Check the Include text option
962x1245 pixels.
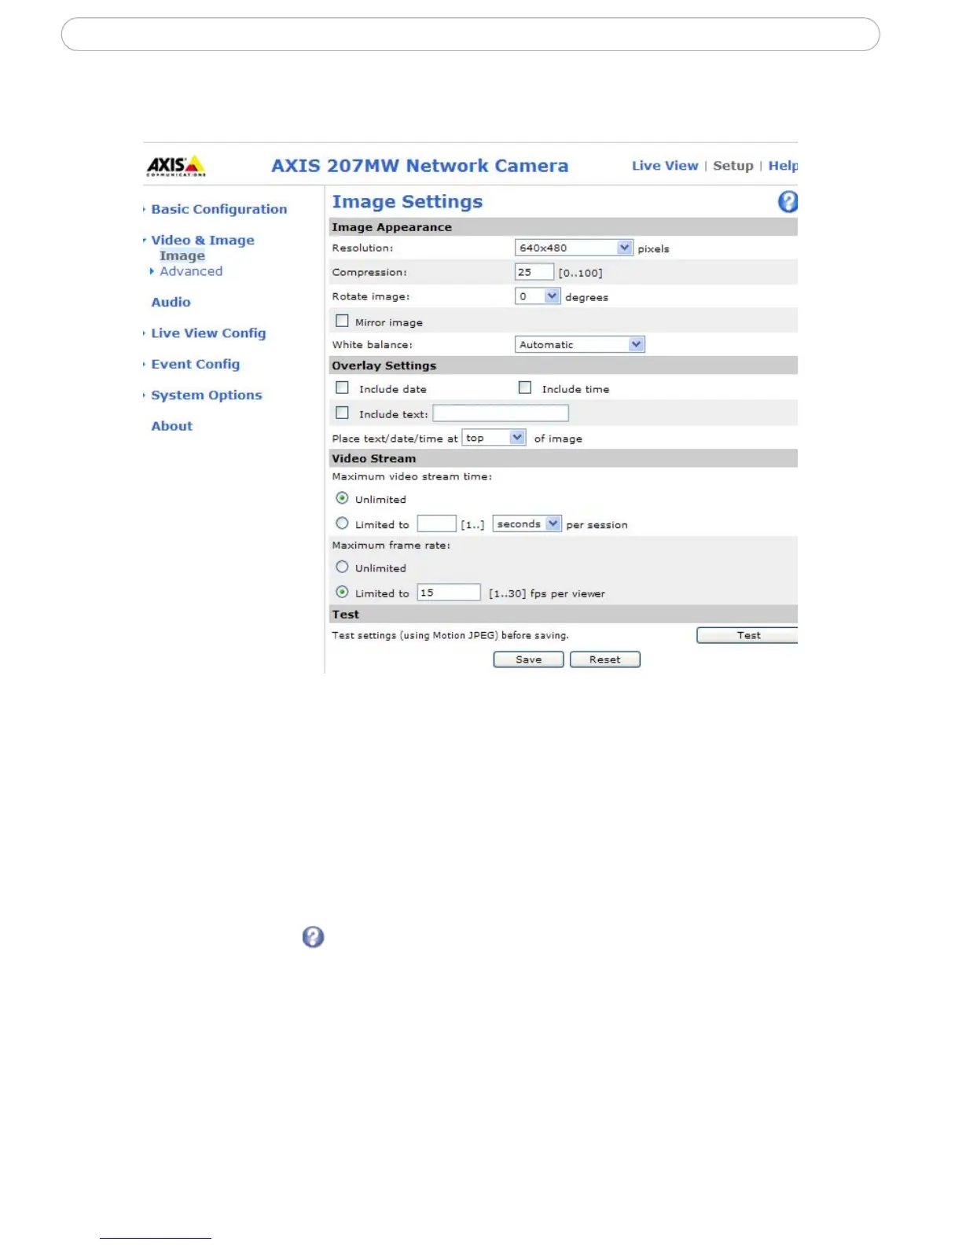[x=342, y=413]
